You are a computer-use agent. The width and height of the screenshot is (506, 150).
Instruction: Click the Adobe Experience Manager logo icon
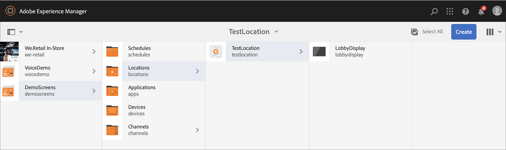[x=11, y=11]
